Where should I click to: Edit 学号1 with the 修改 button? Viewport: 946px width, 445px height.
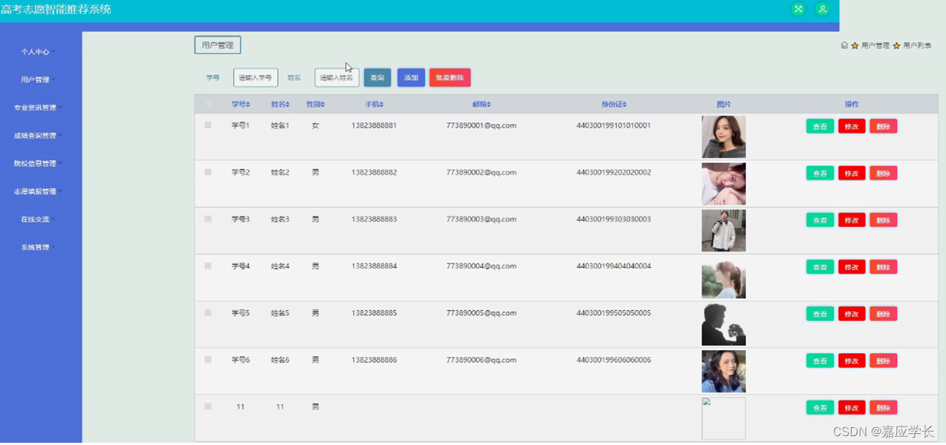[x=852, y=126]
